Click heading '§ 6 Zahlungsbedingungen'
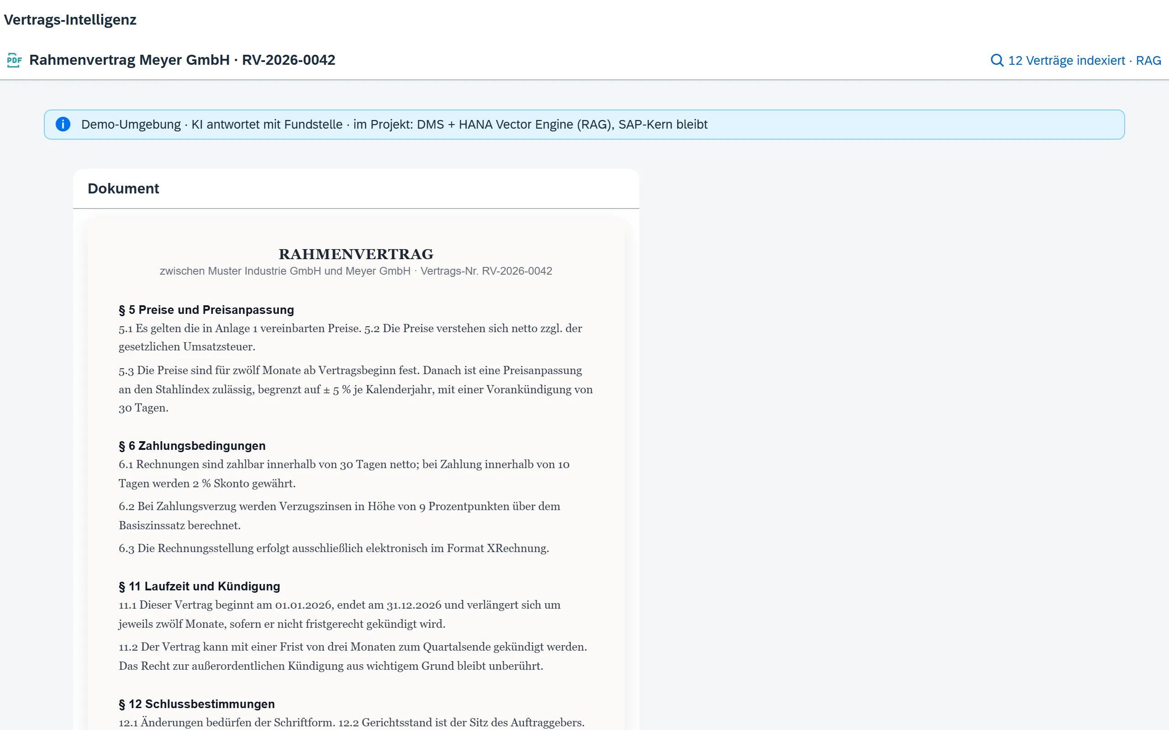The height and width of the screenshot is (730, 1169). pos(192,446)
